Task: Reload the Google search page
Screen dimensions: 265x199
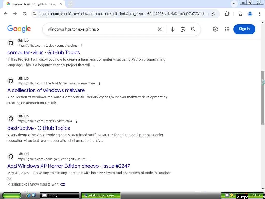Action: pyautogui.click(x=24, y=14)
